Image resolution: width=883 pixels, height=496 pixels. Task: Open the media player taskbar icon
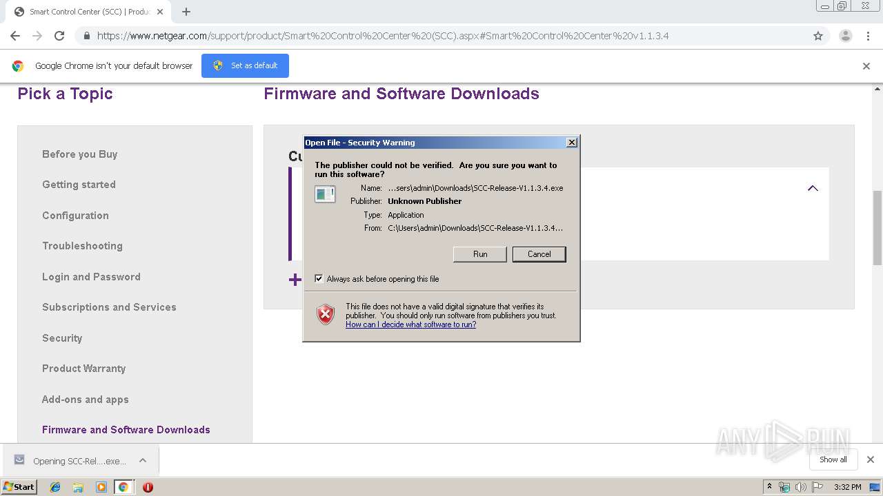pyautogui.click(x=101, y=487)
